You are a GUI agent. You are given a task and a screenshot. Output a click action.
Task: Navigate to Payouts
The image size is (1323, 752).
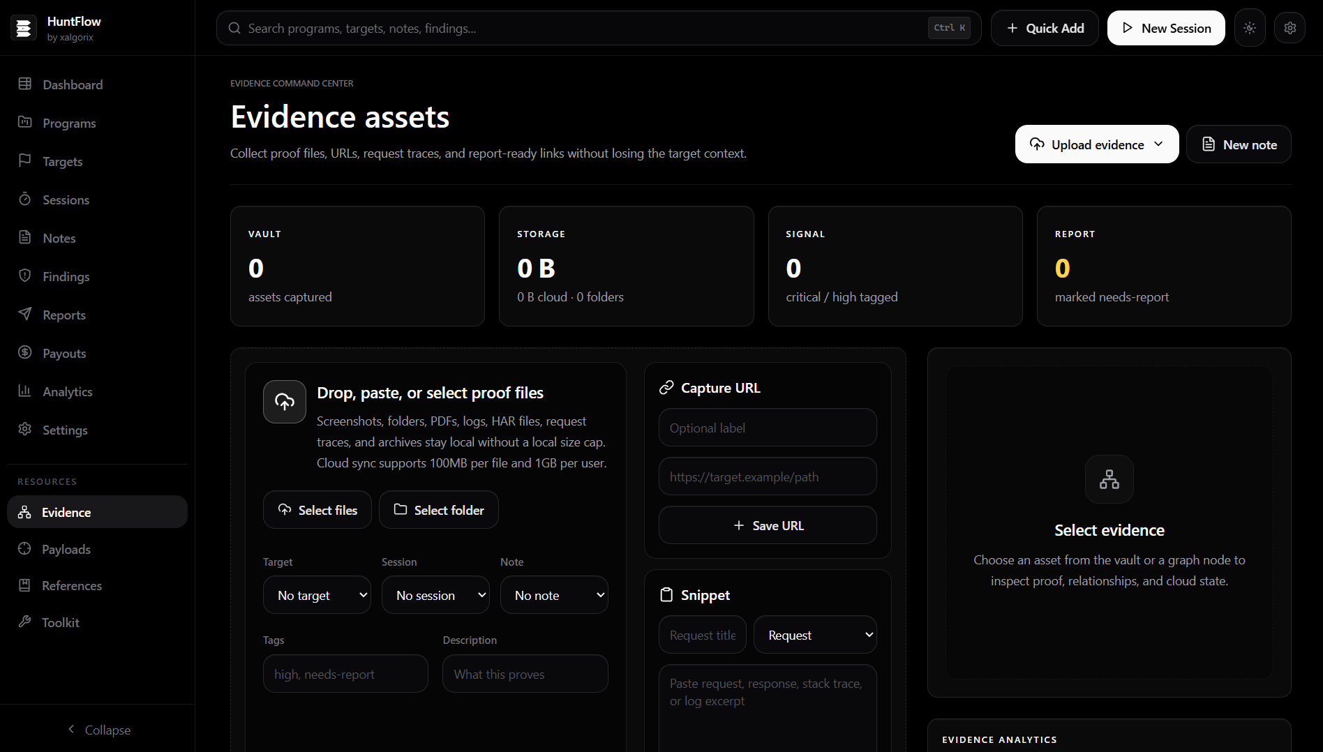click(x=97, y=353)
